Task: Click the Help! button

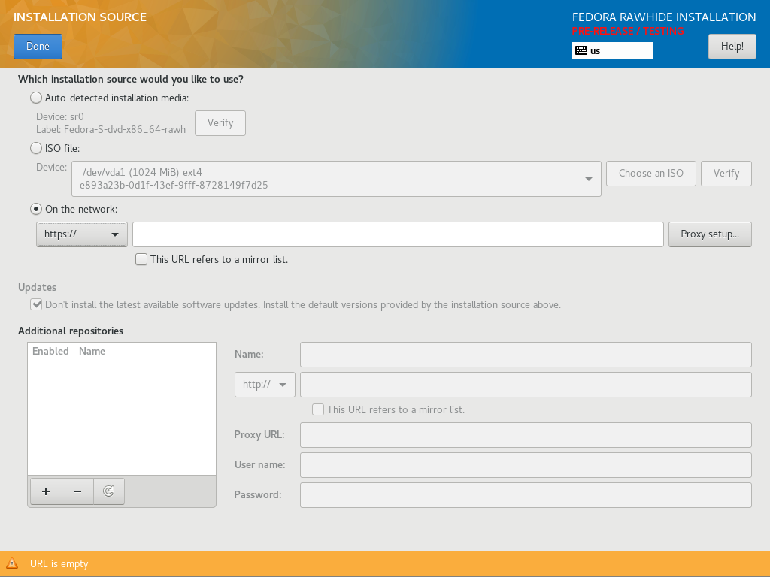Action: (732, 46)
